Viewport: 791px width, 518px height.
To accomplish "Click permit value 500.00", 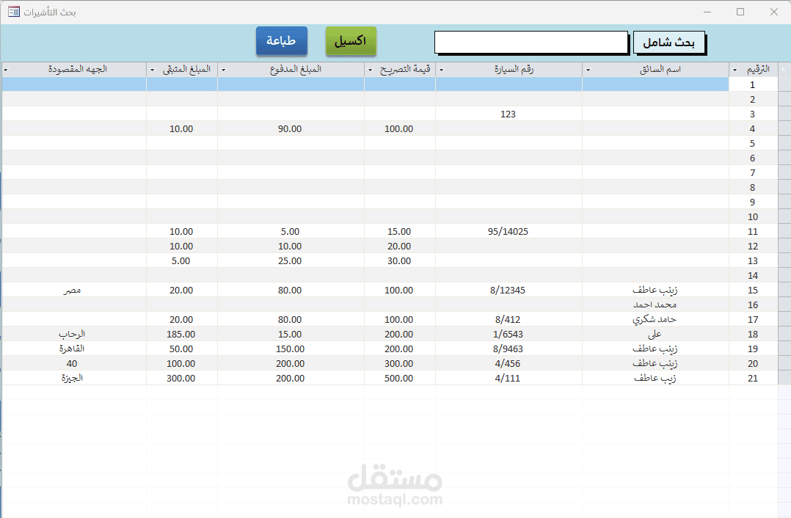I will click(x=399, y=378).
